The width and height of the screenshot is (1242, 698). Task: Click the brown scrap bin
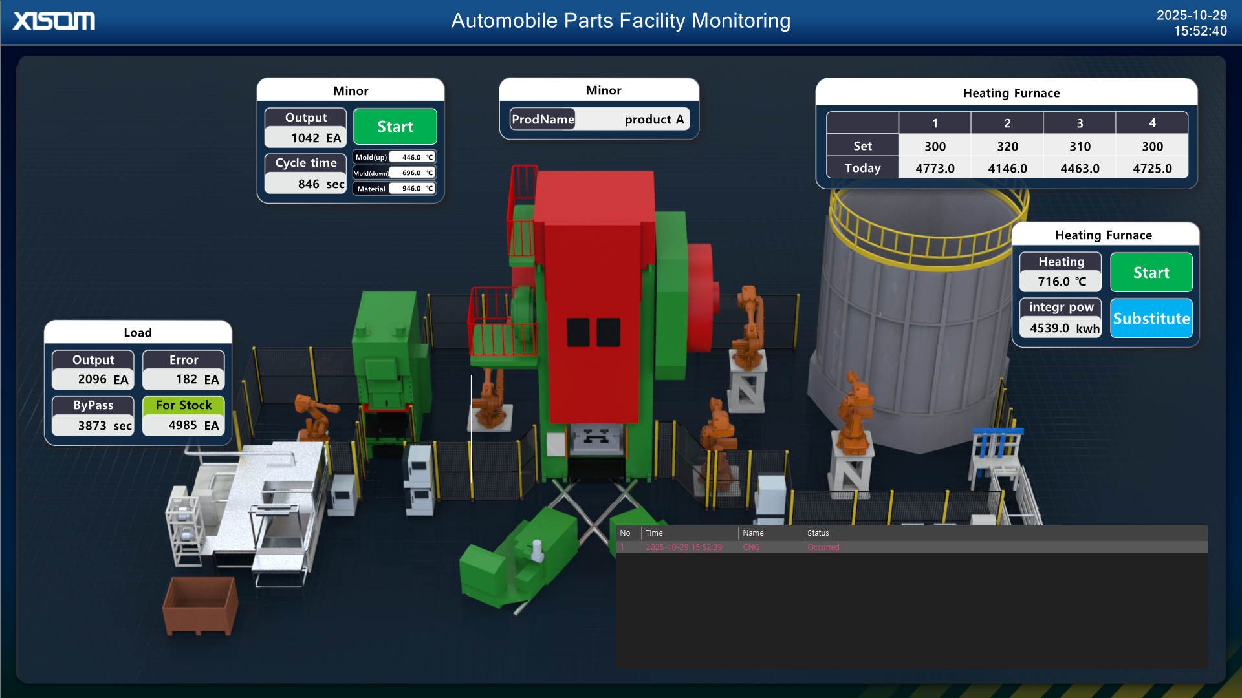pos(199,606)
